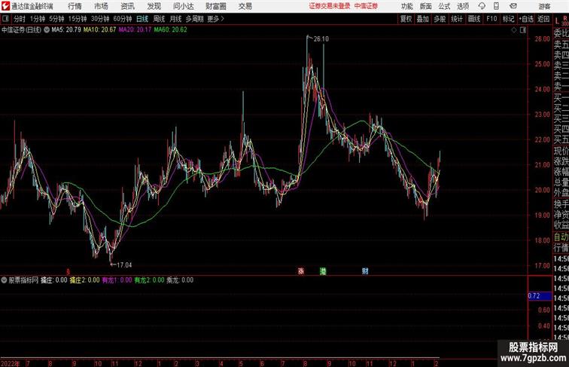Select the 多周期 multi-period tab
569x367 pixels.
(194, 19)
